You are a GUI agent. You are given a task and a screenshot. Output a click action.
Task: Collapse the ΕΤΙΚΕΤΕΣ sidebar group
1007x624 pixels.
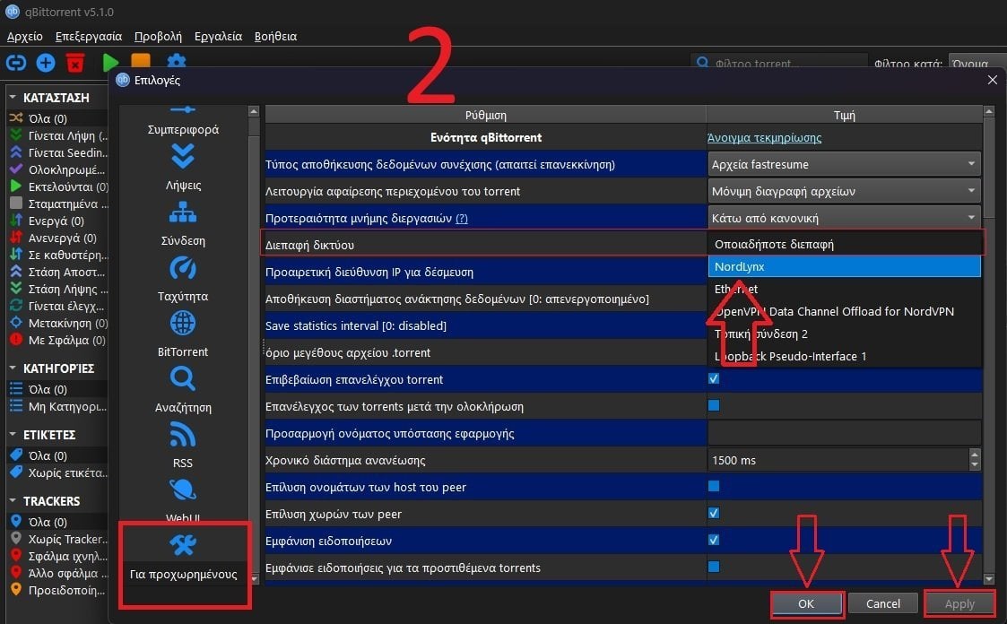pos(13,435)
